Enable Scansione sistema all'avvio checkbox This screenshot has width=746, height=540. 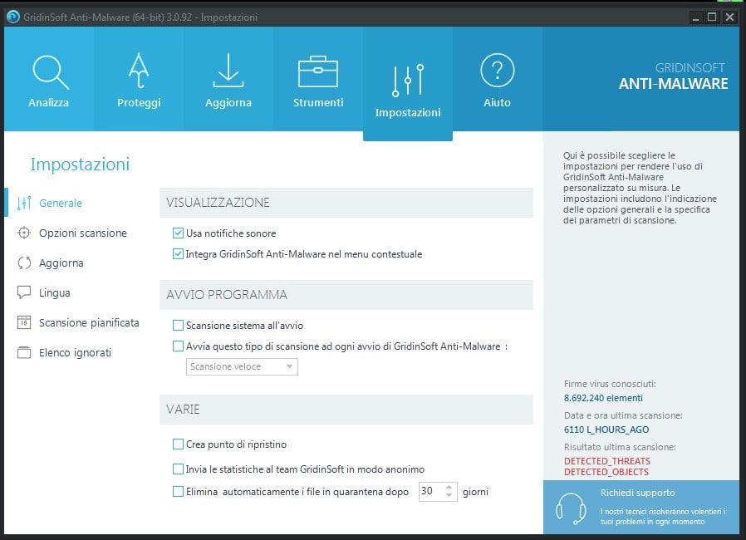point(178,326)
